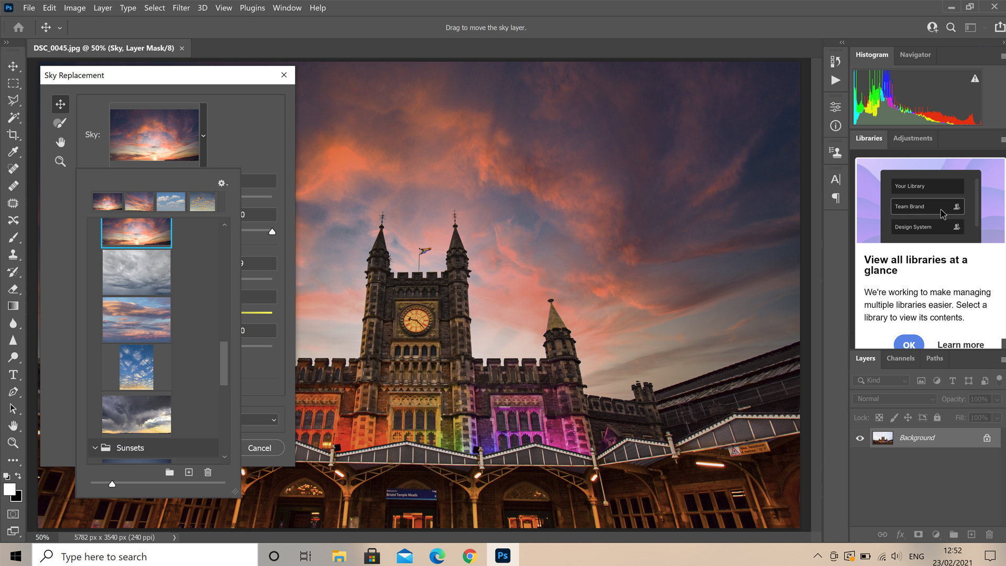Click Cancel to dismiss Sky Replacement
Screen dimensions: 1006x566
click(259, 448)
